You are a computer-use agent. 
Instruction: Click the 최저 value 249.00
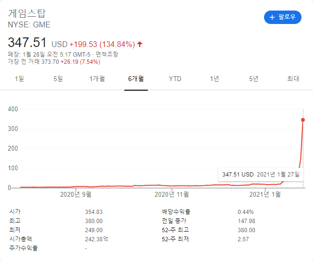point(94,230)
